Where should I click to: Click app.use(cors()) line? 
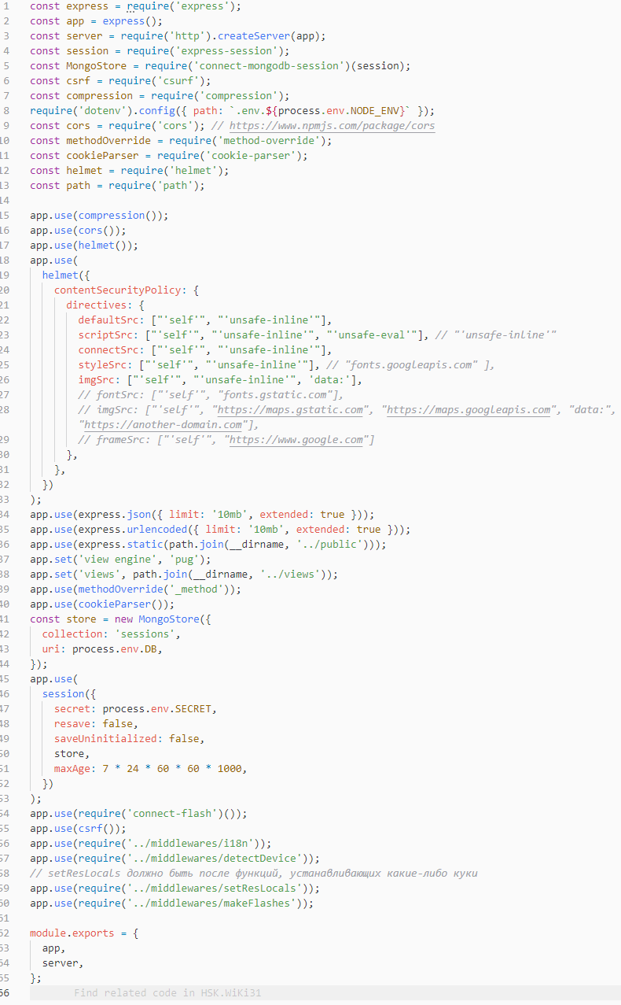click(78, 230)
